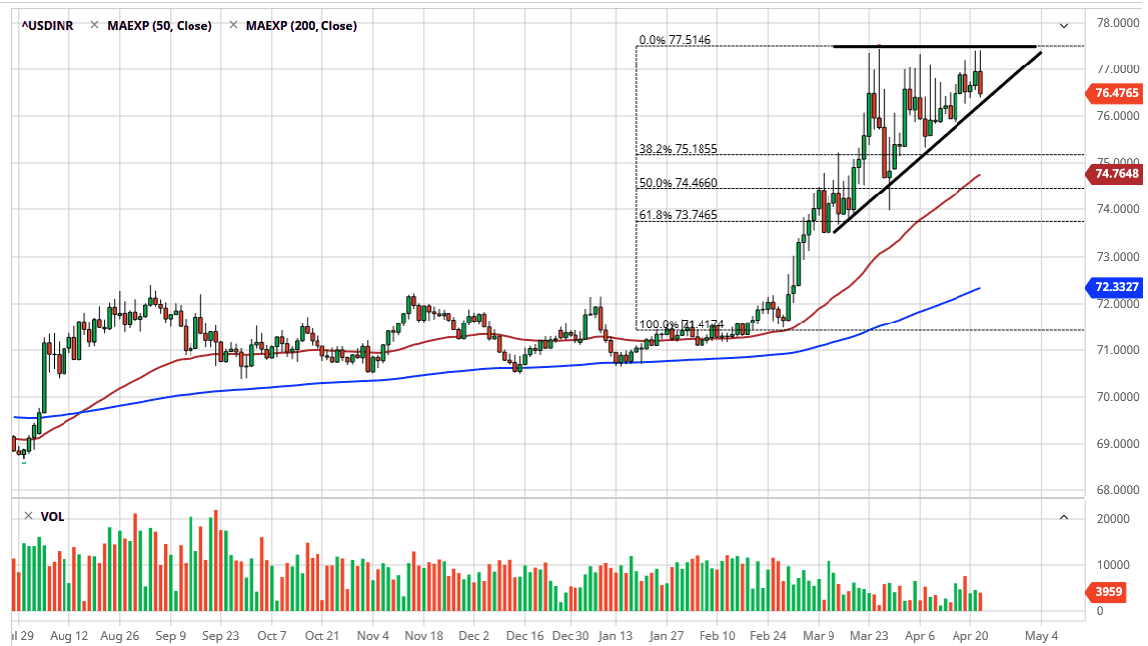The width and height of the screenshot is (1148, 646).
Task: Click the 70.0000 price axis label
Action: (1118, 397)
